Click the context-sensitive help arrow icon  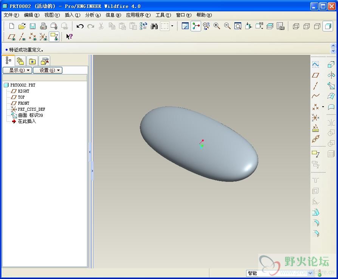(69, 37)
